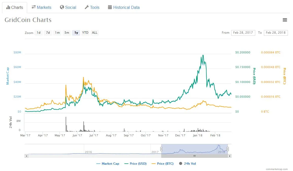Image resolution: width=293 pixels, height=171 pixels.
Task: Click the bar chart icon in Charts tab
Action: click(8, 7)
